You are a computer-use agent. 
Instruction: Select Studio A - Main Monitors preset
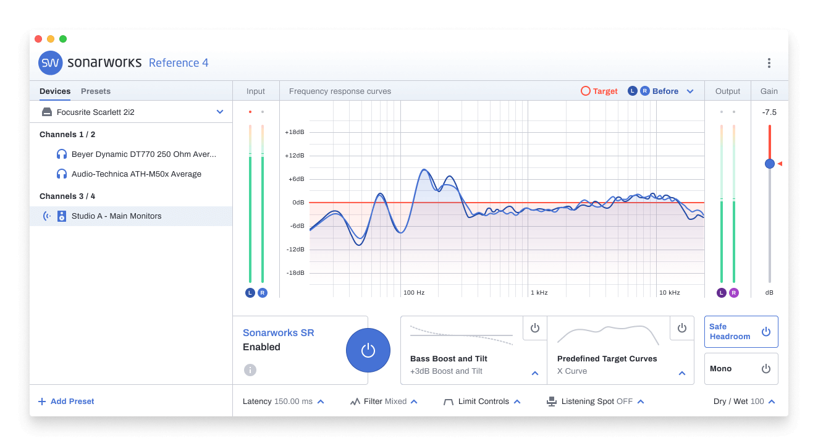[131, 216]
